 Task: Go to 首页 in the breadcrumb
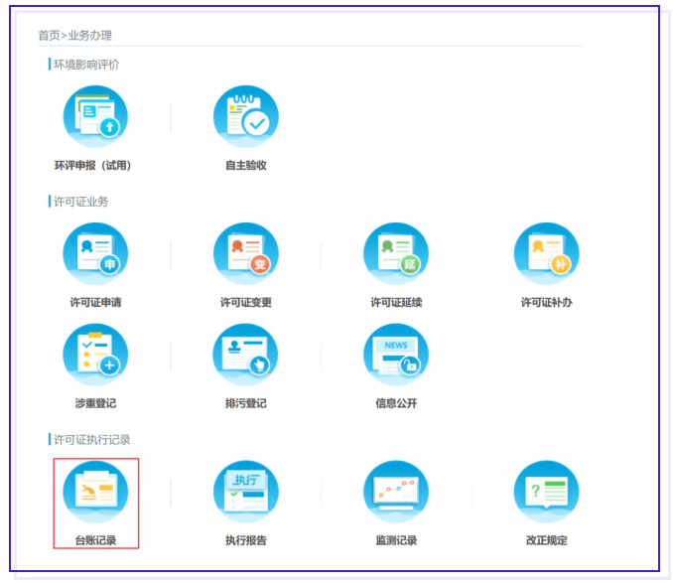pyautogui.click(x=49, y=36)
